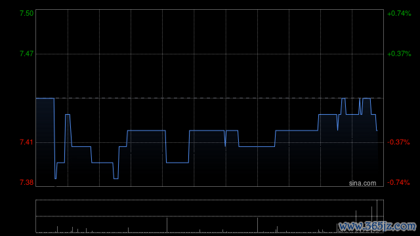Click the end point of the blue price line
The width and height of the screenshot is (420, 236).
pyautogui.click(x=377, y=130)
